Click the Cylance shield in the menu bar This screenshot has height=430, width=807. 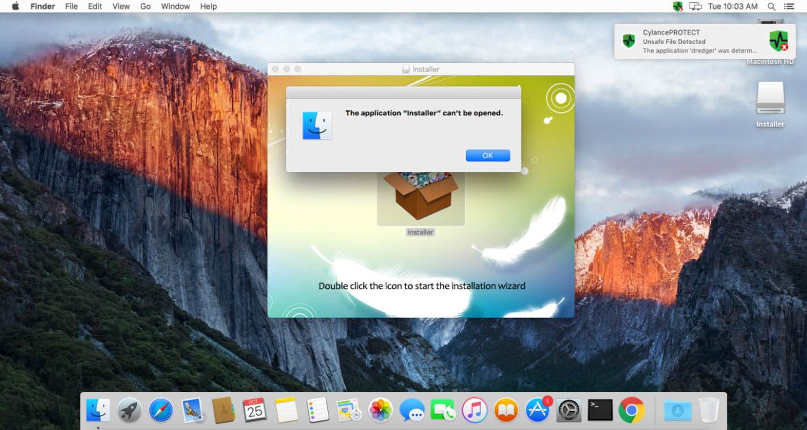coord(677,6)
